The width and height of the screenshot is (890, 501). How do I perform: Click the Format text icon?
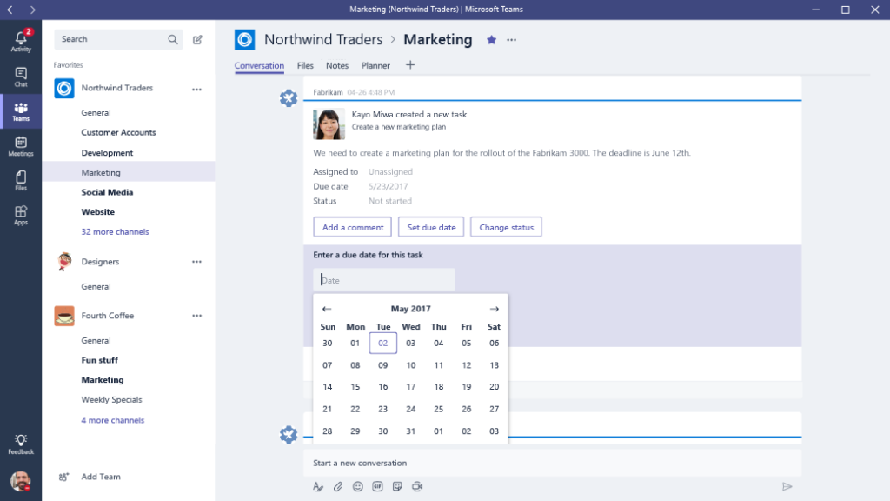pos(318,487)
